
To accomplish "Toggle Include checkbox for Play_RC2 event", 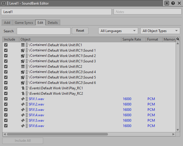I will pos(6,94).
